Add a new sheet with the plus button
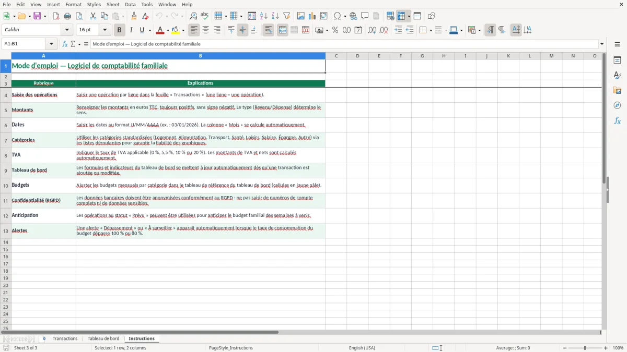Viewport: 627px width, 352px height. tap(44, 339)
